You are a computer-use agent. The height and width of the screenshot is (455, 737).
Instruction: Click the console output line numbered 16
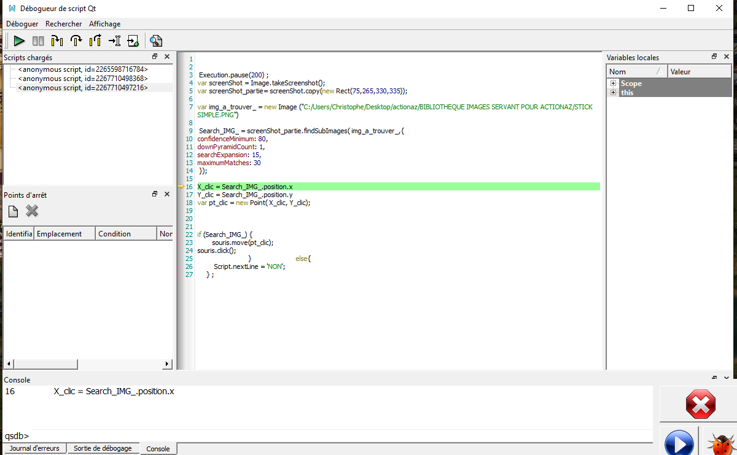[x=90, y=391]
